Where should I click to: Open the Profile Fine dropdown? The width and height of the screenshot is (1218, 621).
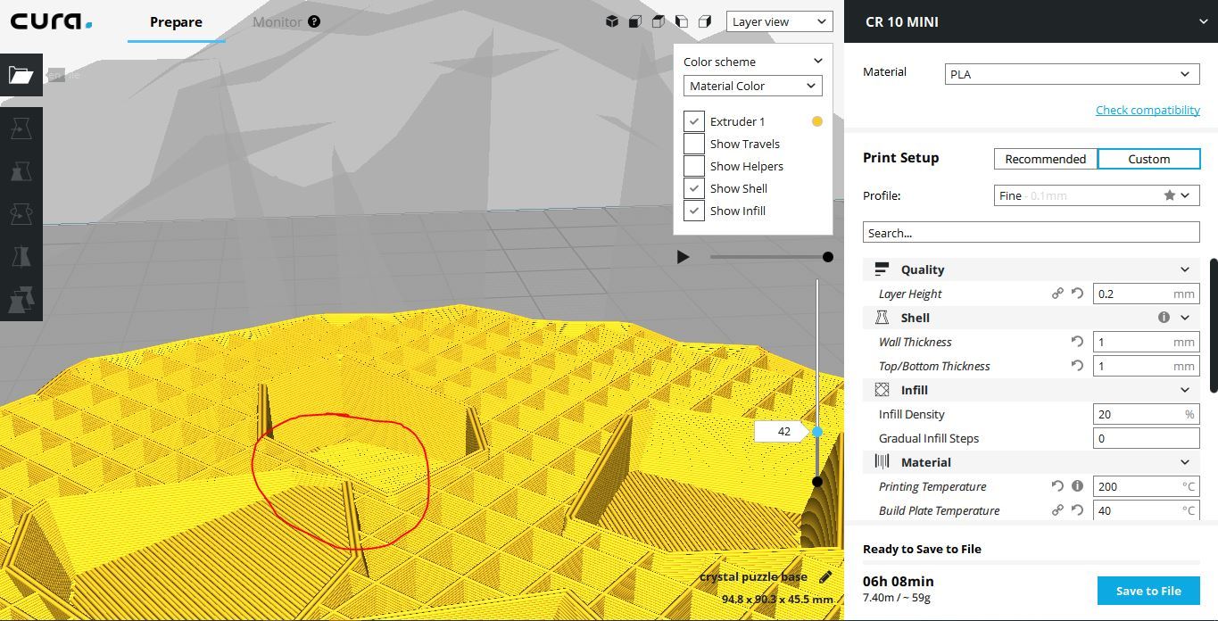pyautogui.click(x=1097, y=195)
